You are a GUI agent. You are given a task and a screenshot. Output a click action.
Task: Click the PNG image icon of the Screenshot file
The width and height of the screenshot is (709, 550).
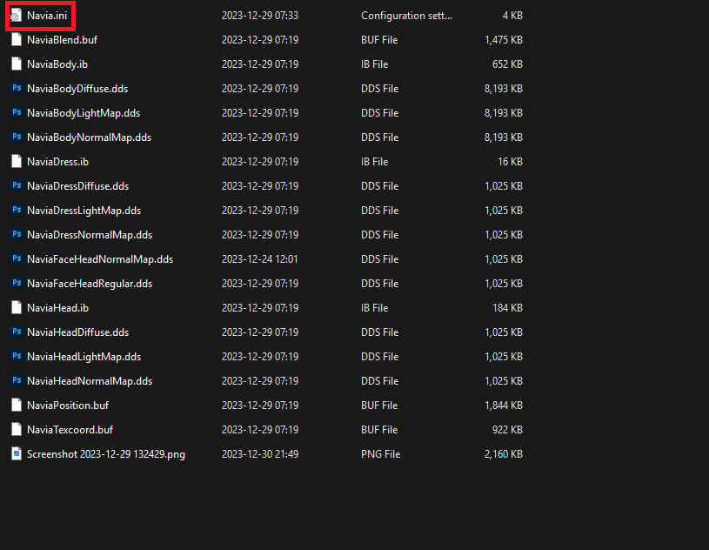pos(17,454)
